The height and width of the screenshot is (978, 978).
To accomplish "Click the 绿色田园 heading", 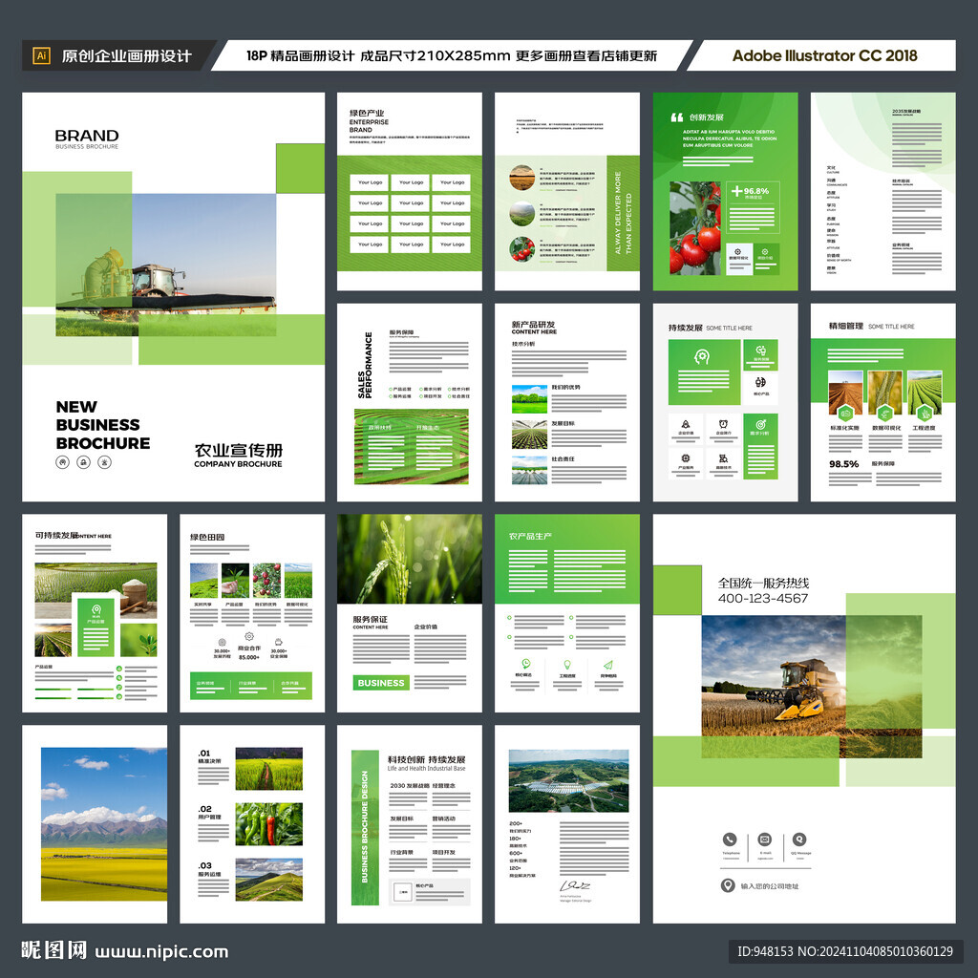I will (x=207, y=537).
